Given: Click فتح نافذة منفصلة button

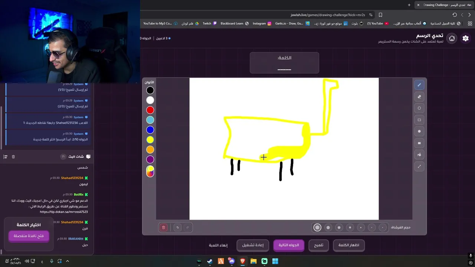Looking at the screenshot, I should (x=29, y=236).
